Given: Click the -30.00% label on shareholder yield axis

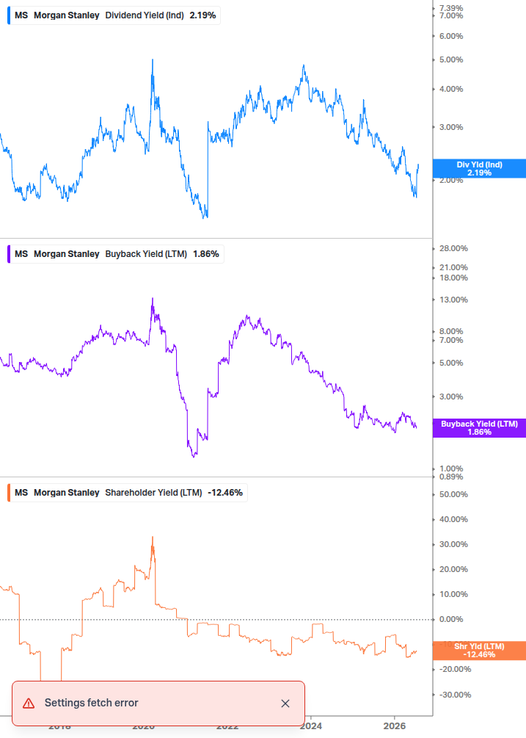Looking at the screenshot, I should click(x=455, y=695).
